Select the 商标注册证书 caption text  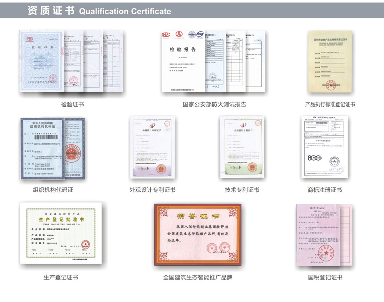pos(325,190)
